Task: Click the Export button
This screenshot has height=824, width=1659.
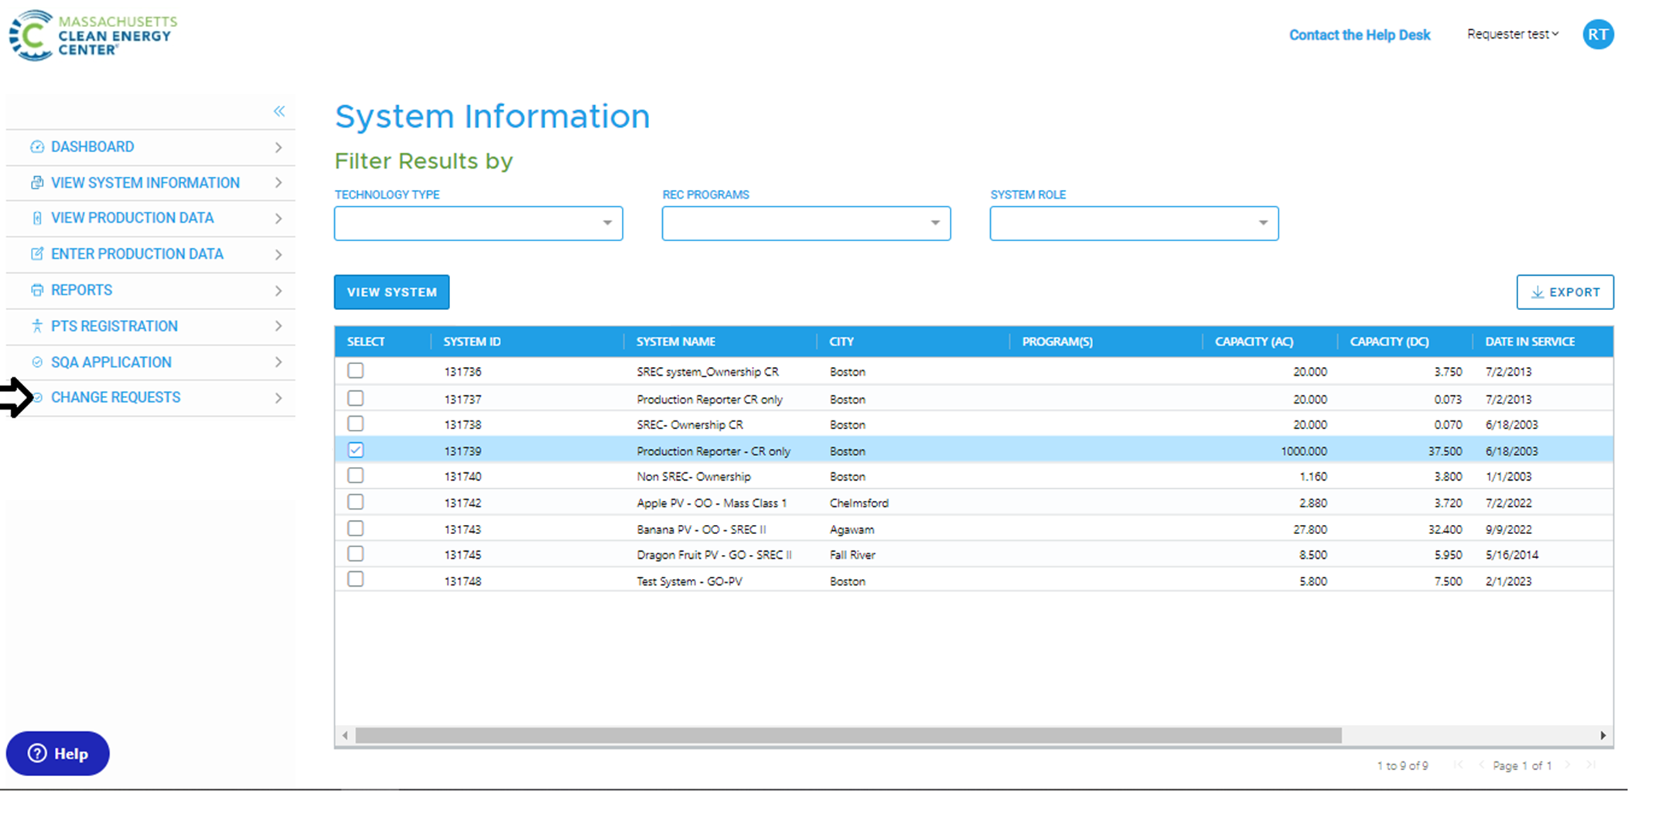Action: click(1565, 292)
